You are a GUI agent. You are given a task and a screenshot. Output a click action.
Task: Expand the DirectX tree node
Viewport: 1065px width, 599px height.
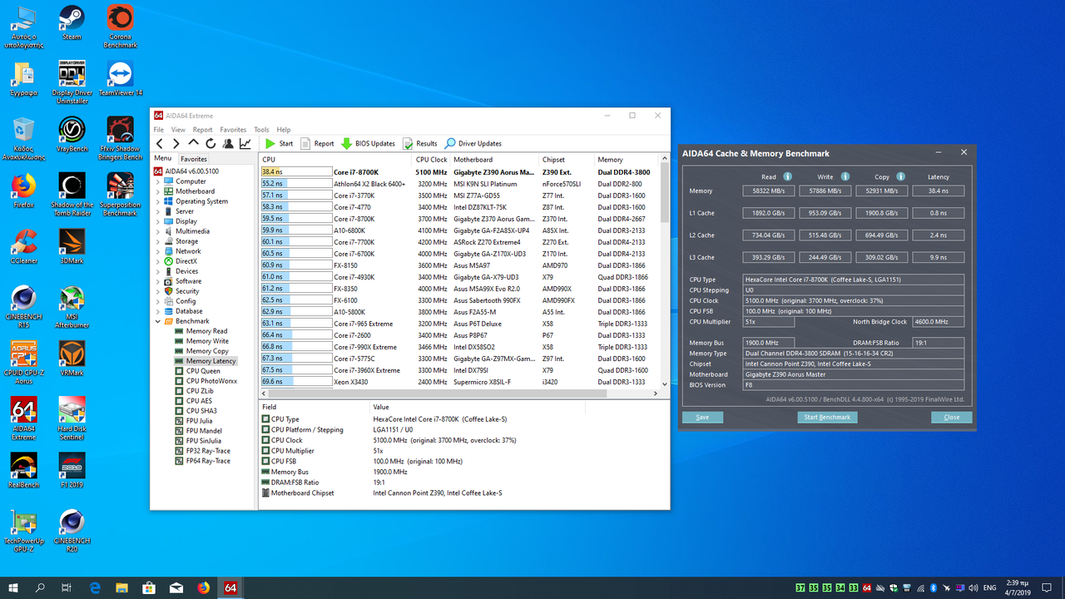click(158, 261)
